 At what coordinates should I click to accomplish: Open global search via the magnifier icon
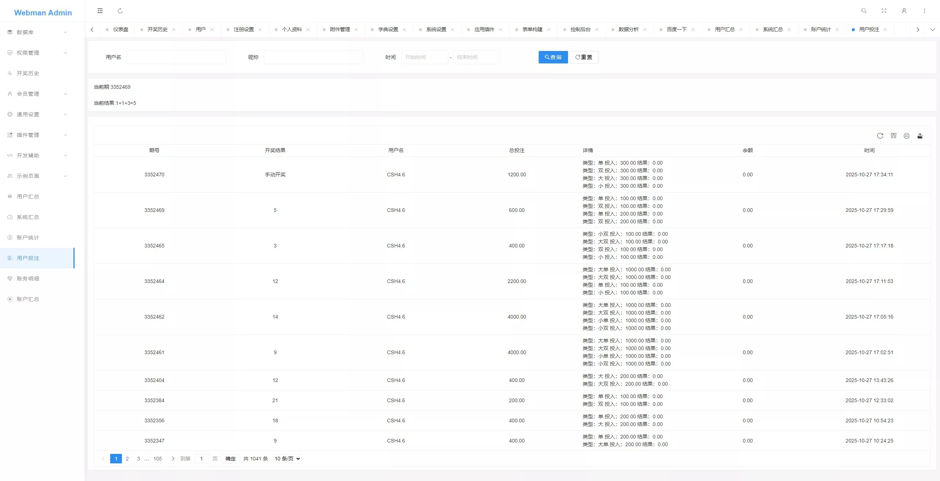tap(864, 11)
